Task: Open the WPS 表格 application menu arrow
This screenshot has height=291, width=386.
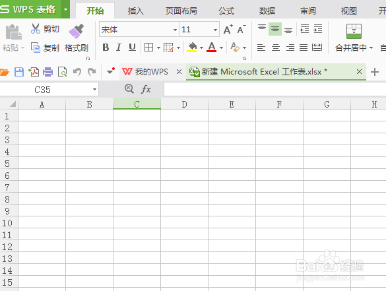Action: (x=65, y=9)
